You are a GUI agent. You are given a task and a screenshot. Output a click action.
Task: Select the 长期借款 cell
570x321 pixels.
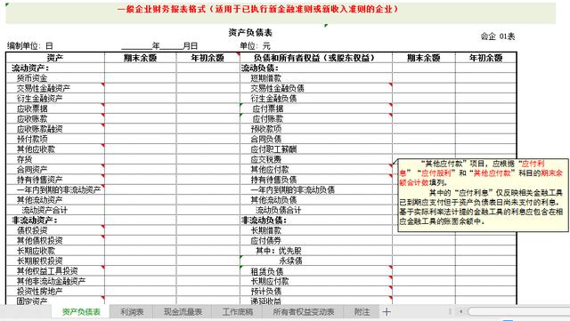316,230
